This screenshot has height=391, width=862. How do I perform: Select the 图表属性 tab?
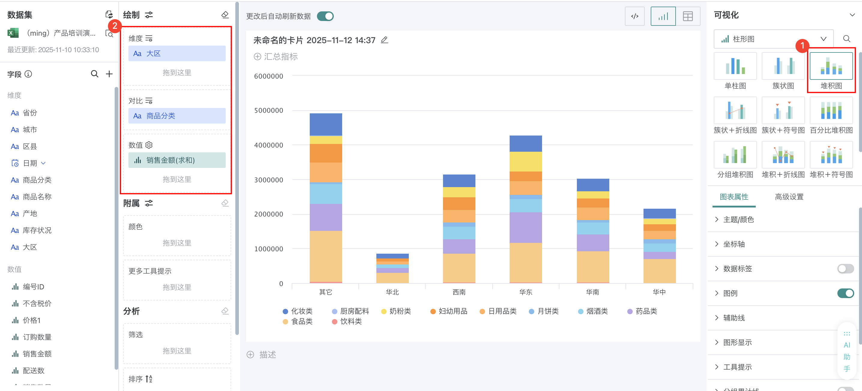click(x=734, y=196)
